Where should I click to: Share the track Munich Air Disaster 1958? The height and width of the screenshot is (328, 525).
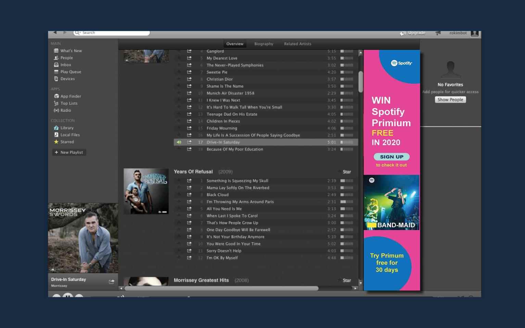(x=189, y=93)
